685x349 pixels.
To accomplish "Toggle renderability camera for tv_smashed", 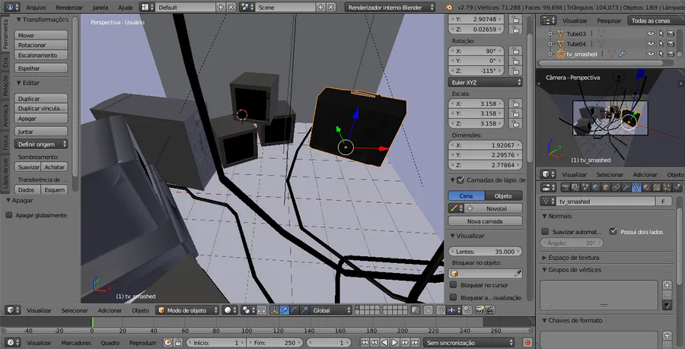I will click(x=671, y=54).
